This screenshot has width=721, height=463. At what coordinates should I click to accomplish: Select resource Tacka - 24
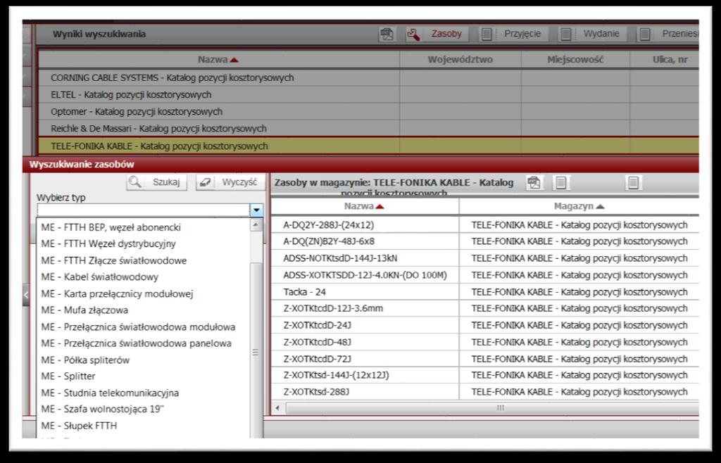pos(365,292)
